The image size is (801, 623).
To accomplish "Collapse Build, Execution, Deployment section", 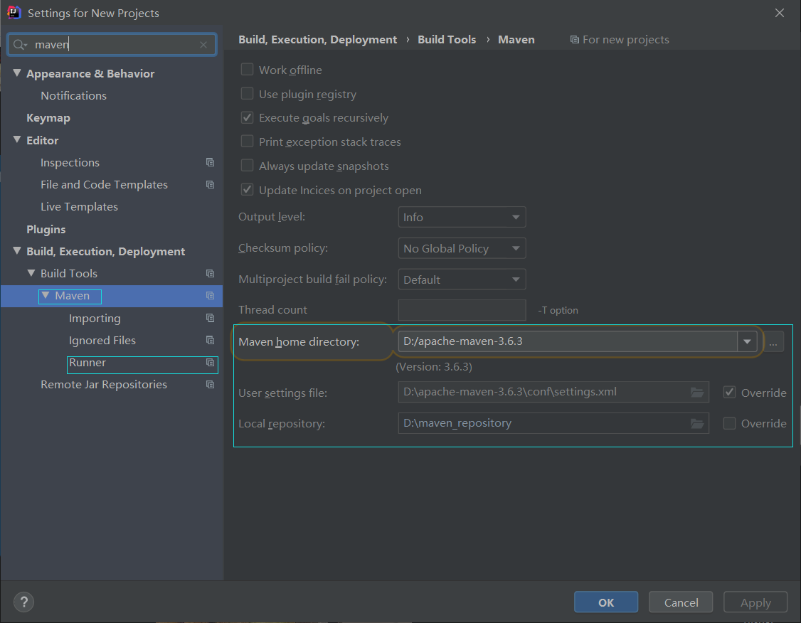I will coord(17,251).
